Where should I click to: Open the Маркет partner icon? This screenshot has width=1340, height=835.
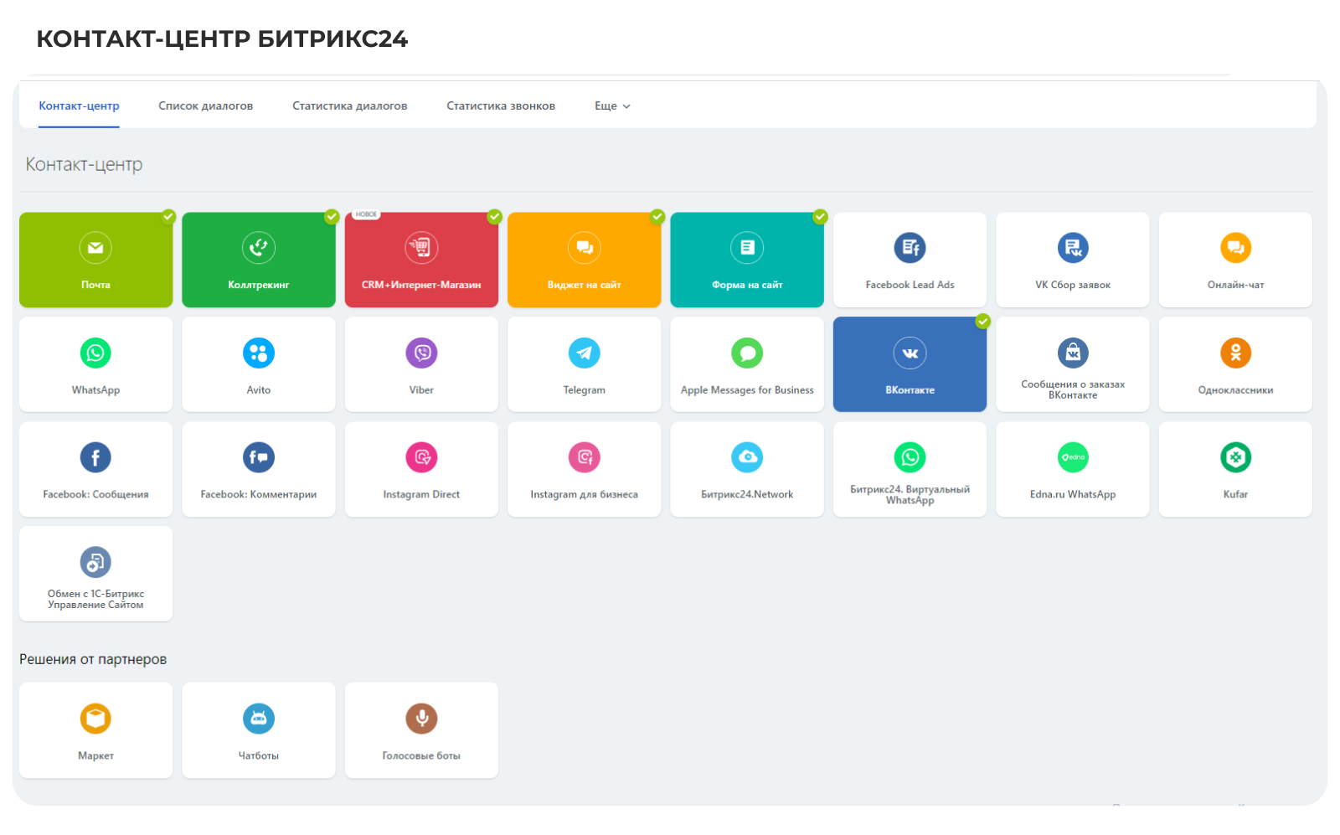[x=95, y=719]
